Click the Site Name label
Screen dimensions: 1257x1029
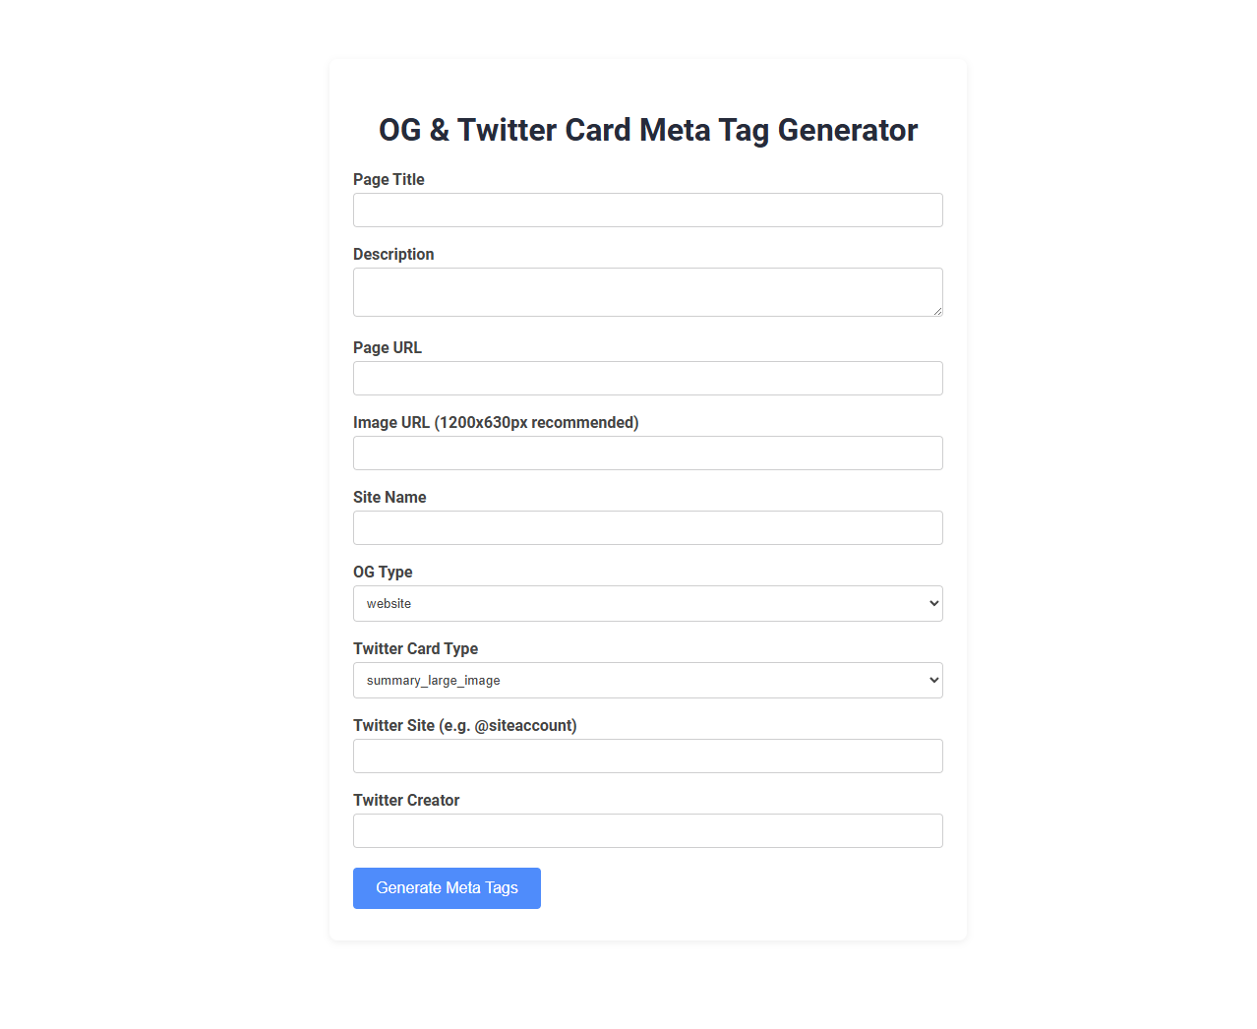(x=389, y=497)
